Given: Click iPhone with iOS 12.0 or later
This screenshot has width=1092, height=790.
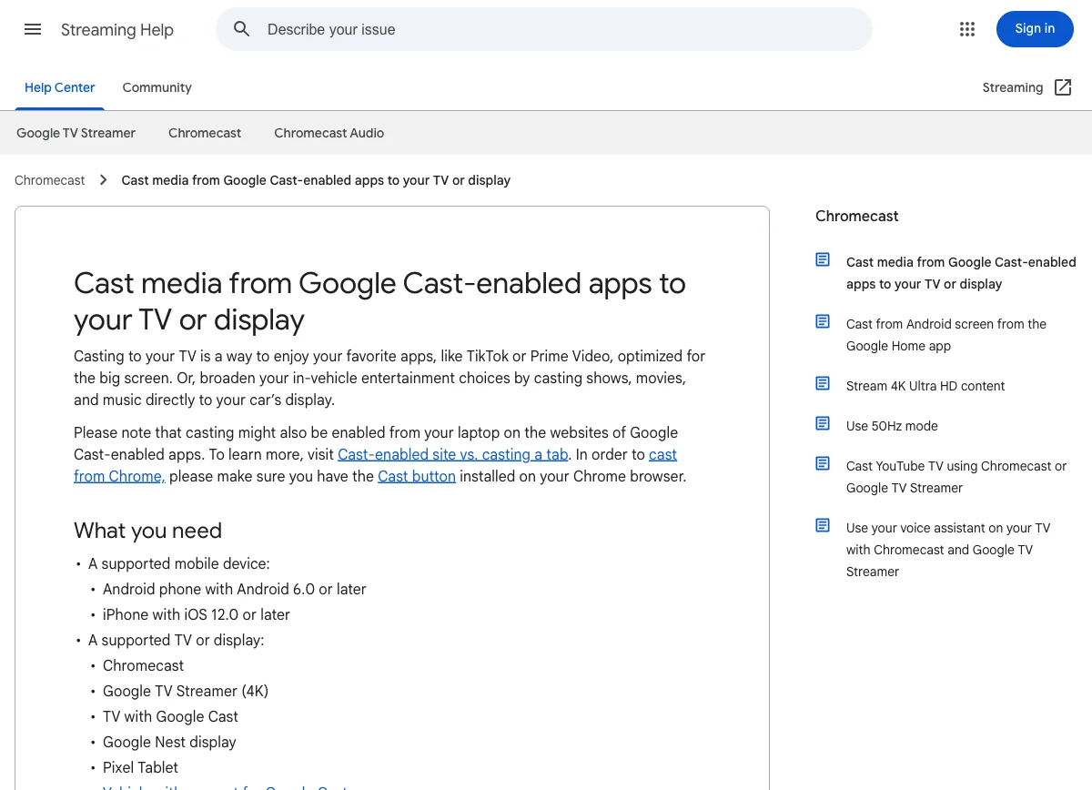Looking at the screenshot, I should (x=197, y=614).
